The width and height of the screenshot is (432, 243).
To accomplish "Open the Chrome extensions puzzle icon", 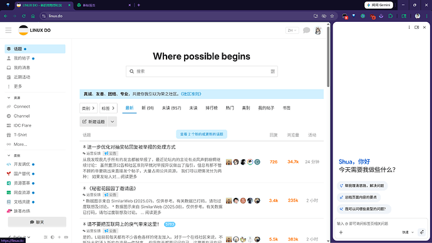I will click(391, 16).
